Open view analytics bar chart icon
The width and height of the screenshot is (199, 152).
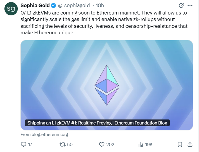coord(141,144)
